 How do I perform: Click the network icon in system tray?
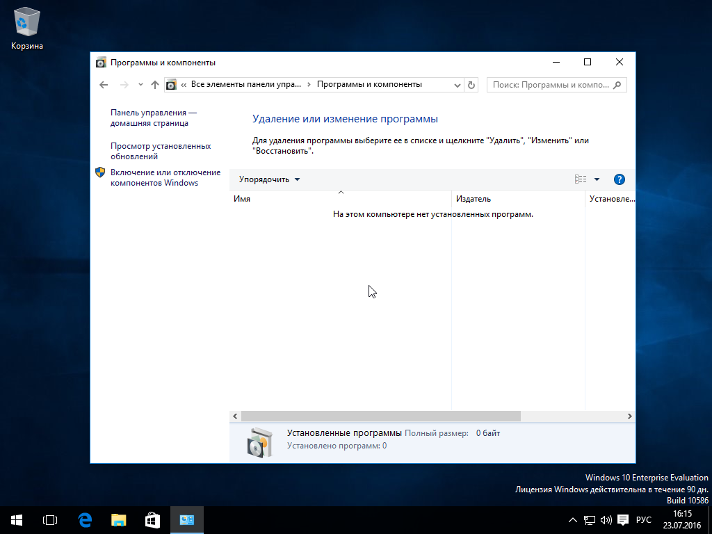coord(590,519)
